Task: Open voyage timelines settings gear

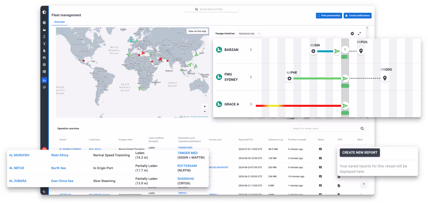Action: click(352, 34)
